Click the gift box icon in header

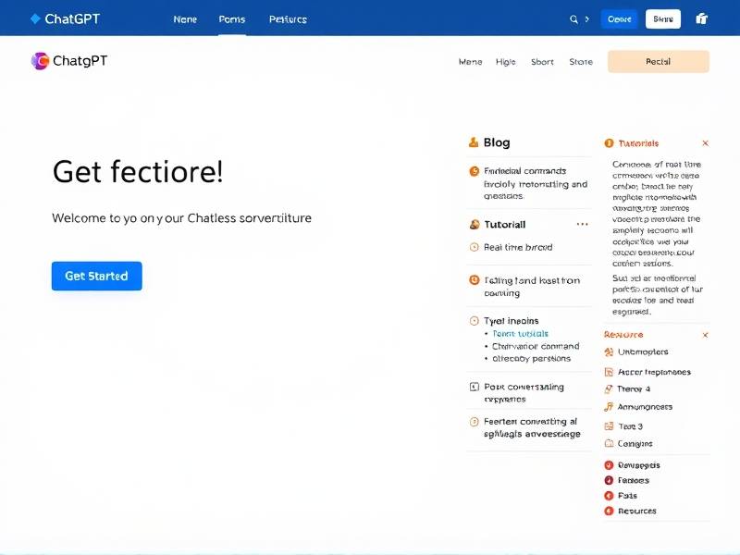pyautogui.click(x=701, y=18)
